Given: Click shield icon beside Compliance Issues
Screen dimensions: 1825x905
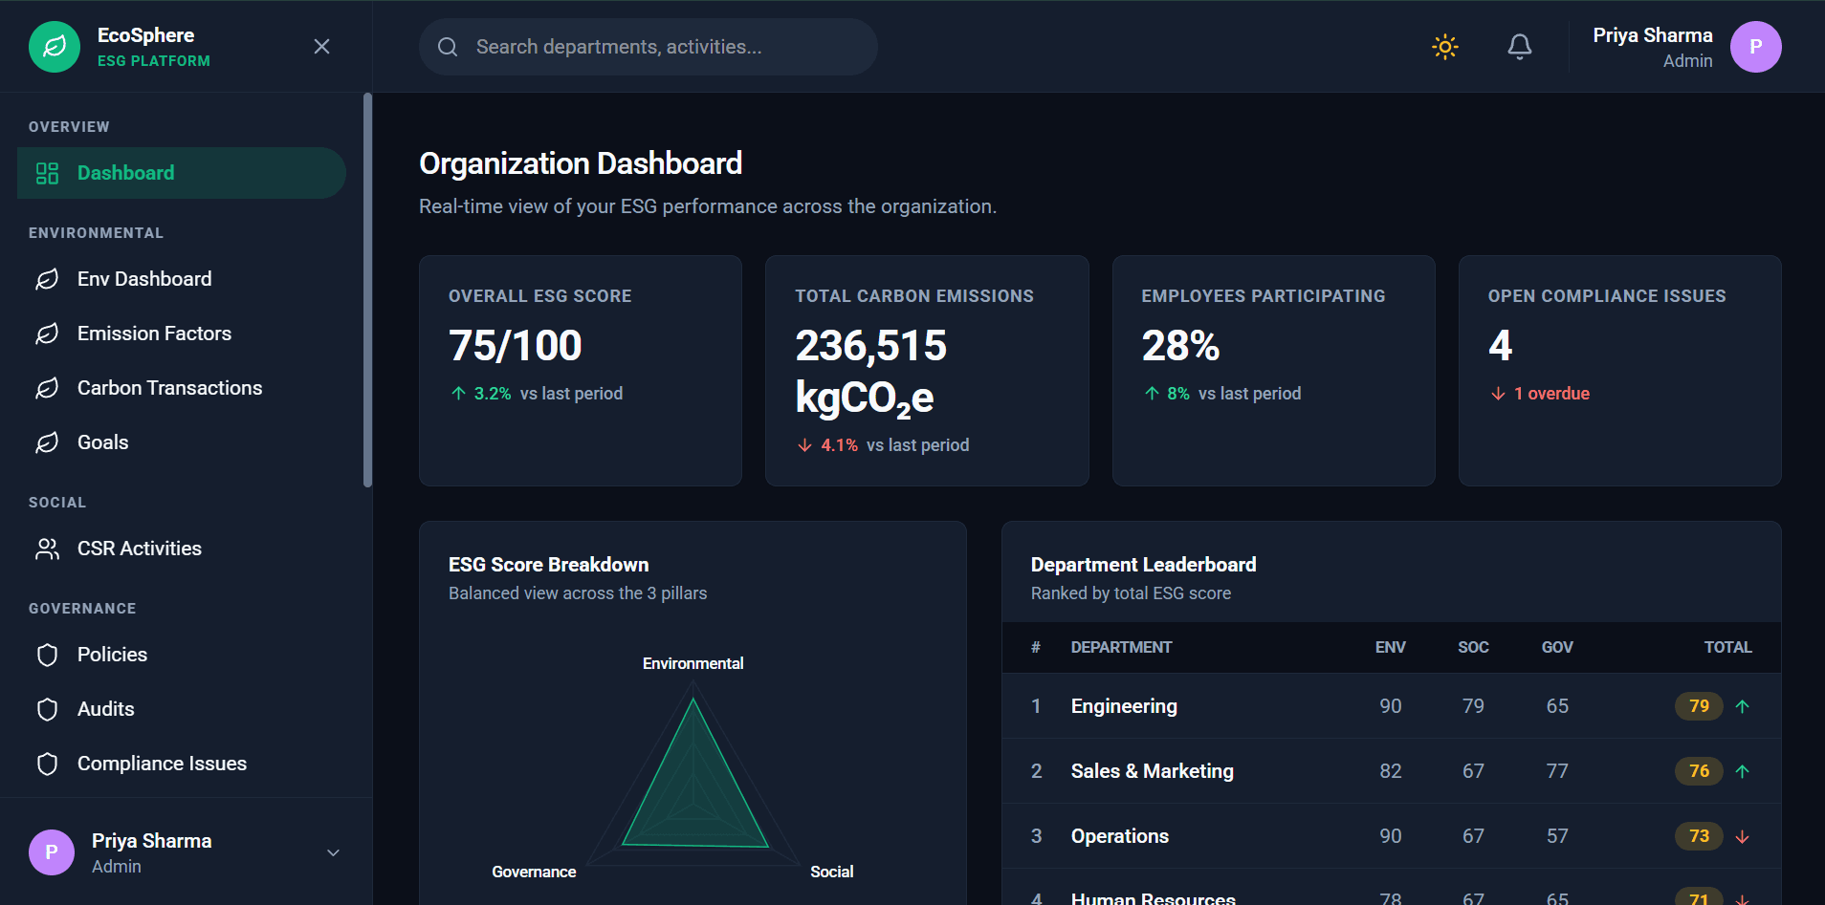Looking at the screenshot, I should click(x=47, y=764).
